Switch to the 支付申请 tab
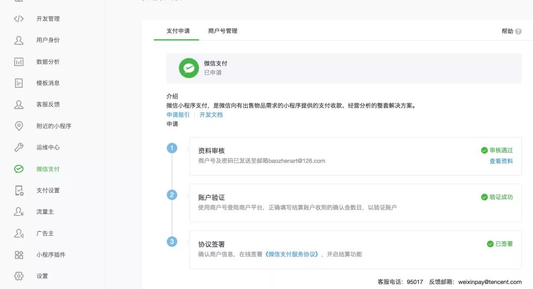Viewport: 533px width, 289px height. click(x=178, y=31)
